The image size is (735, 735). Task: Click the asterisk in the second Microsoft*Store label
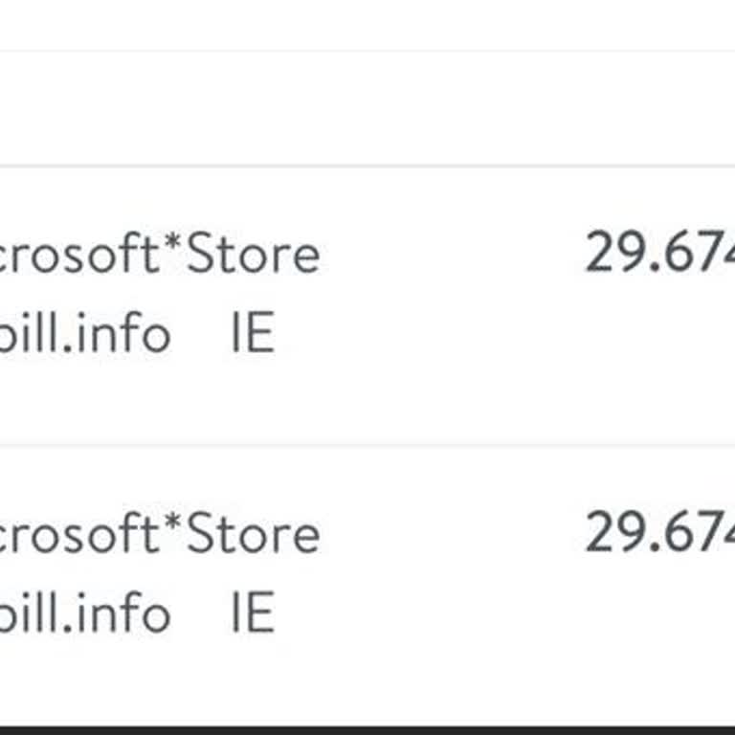[x=173, y=527]
